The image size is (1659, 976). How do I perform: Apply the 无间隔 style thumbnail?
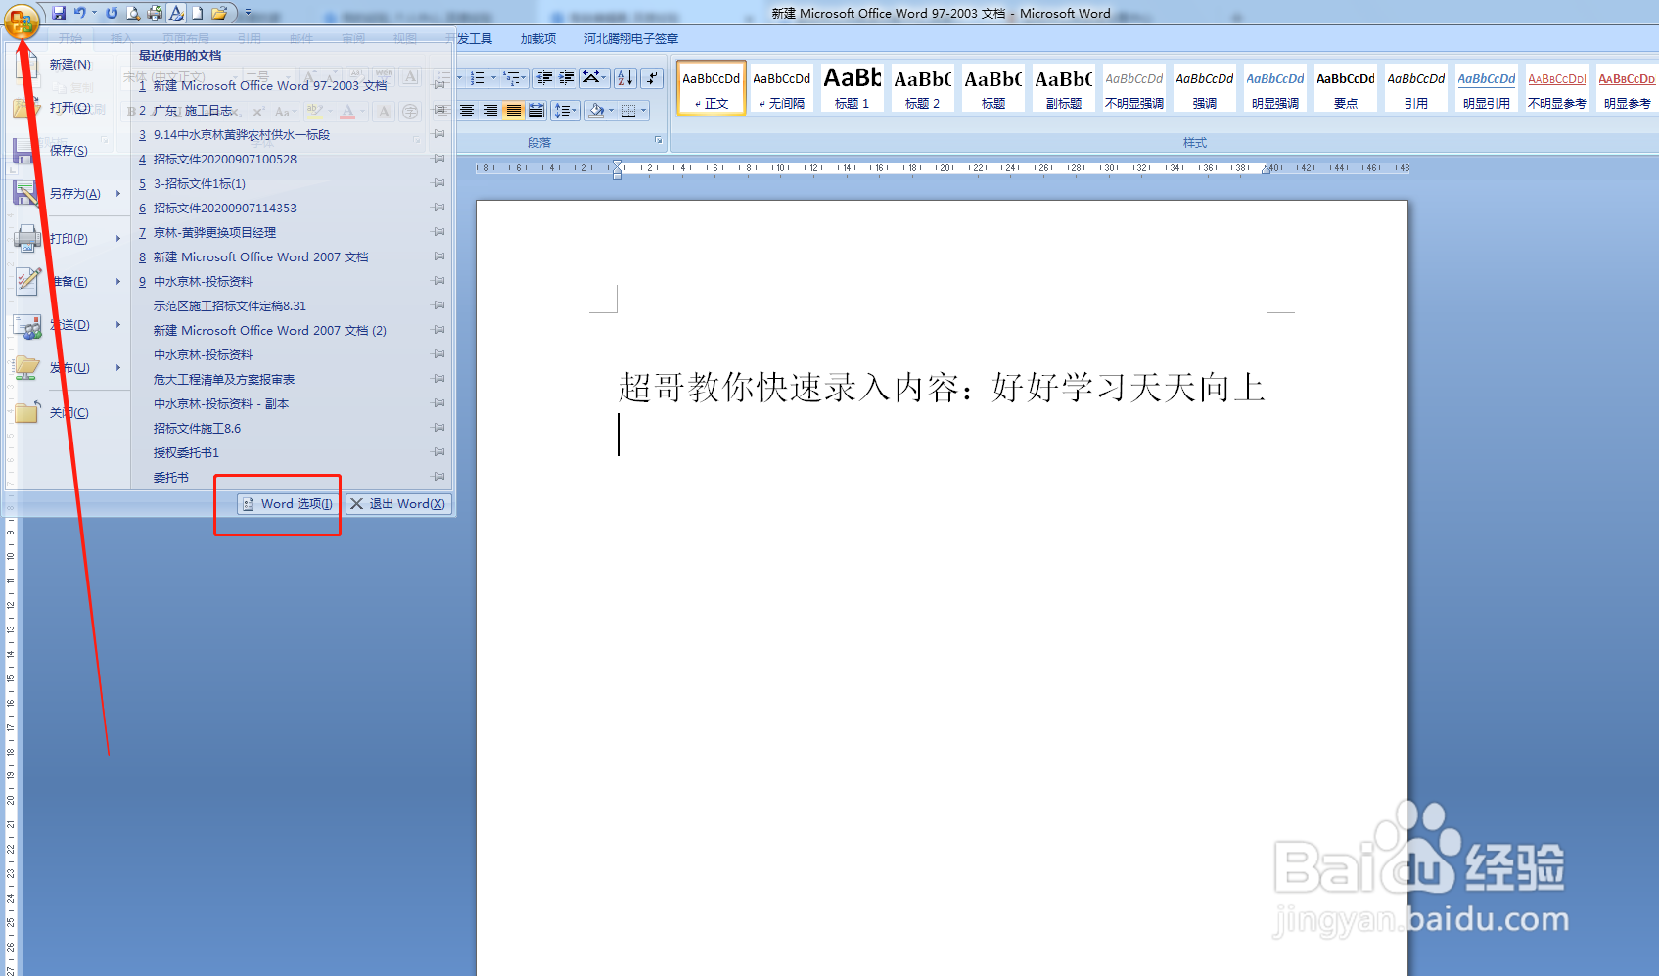(x=781, y=87)
